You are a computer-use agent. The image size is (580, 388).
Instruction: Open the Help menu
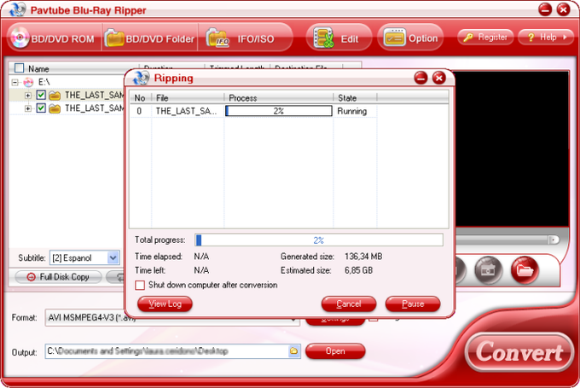546,37
